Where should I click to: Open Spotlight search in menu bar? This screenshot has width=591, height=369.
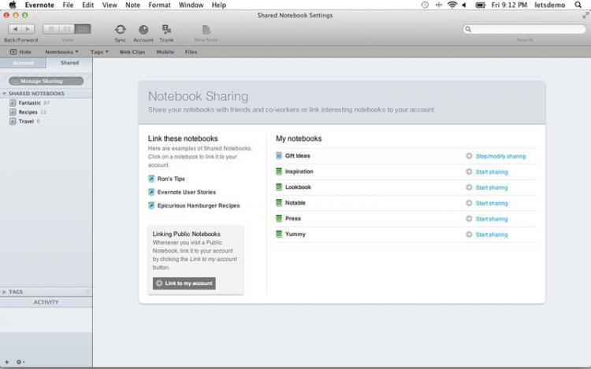pyautogui.click(x=578, y=5)
